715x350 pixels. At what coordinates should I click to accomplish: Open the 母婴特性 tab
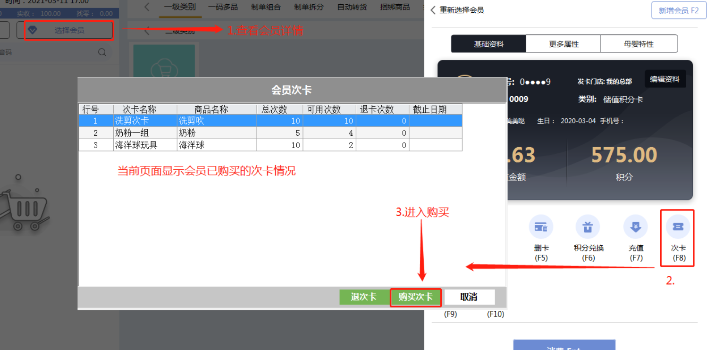tap(639, 43)
